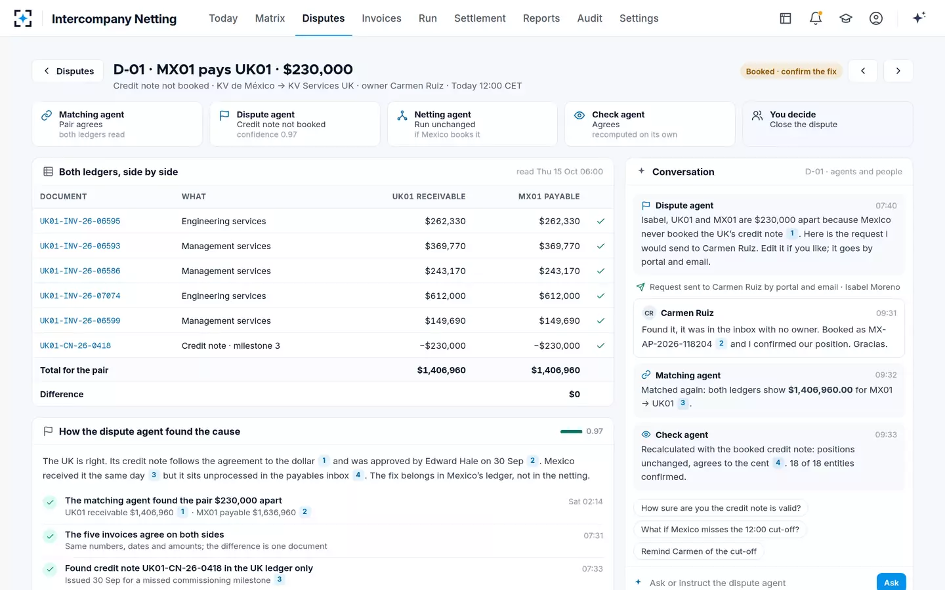Click the flag icon beside How the dispute agent heading

point(48,431)
